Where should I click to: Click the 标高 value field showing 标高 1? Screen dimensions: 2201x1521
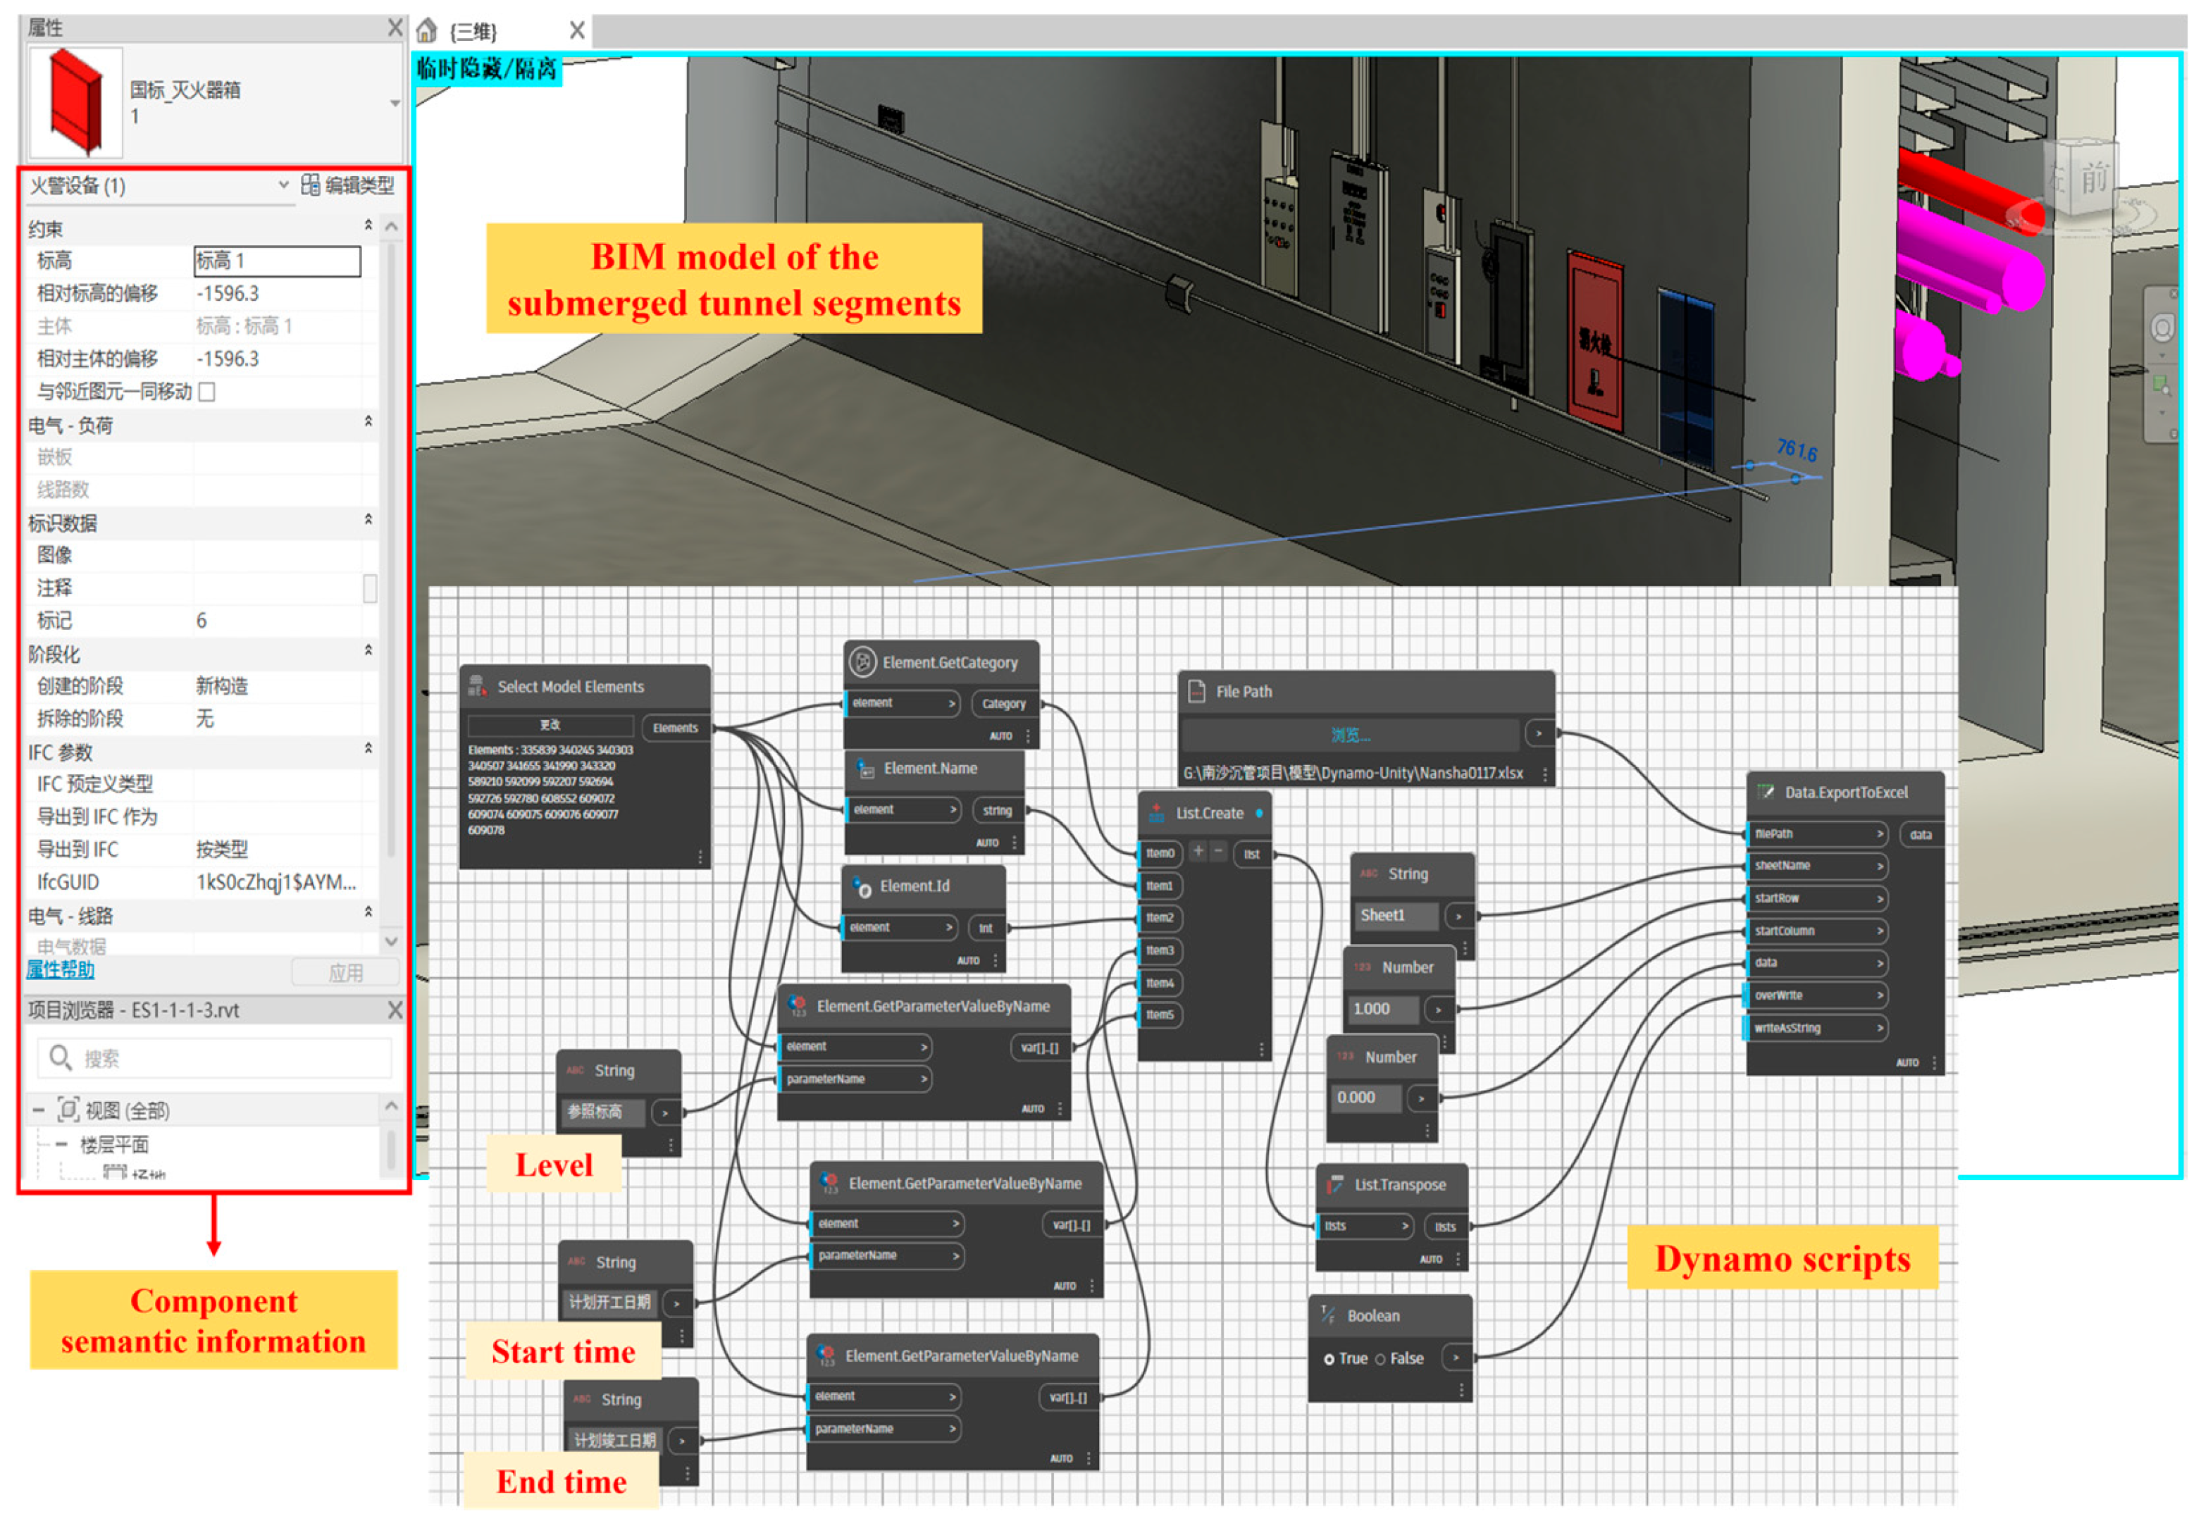coord(278,260)
